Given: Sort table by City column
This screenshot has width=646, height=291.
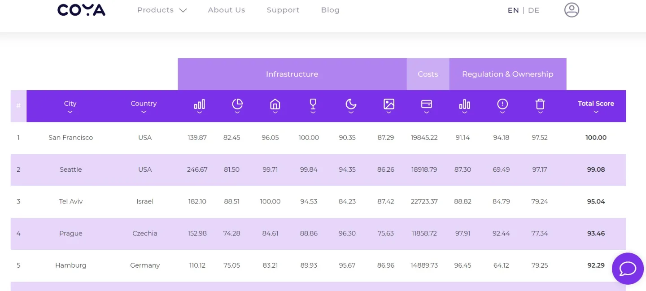Looking at the screenshot, I should (70, 106).
